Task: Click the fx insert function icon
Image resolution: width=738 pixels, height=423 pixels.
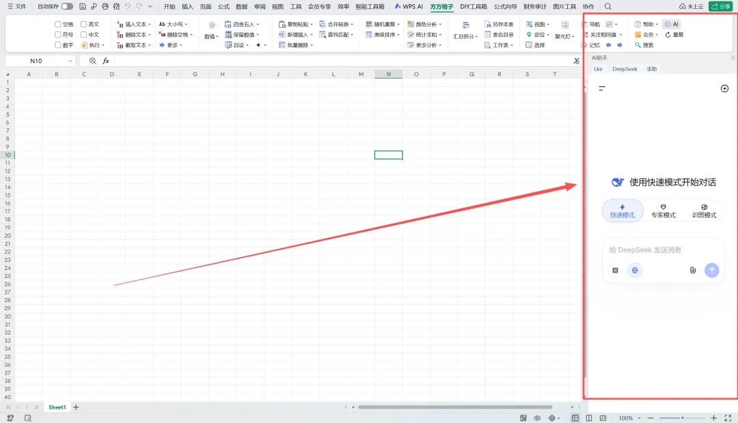Action: (x=106, y=61)
